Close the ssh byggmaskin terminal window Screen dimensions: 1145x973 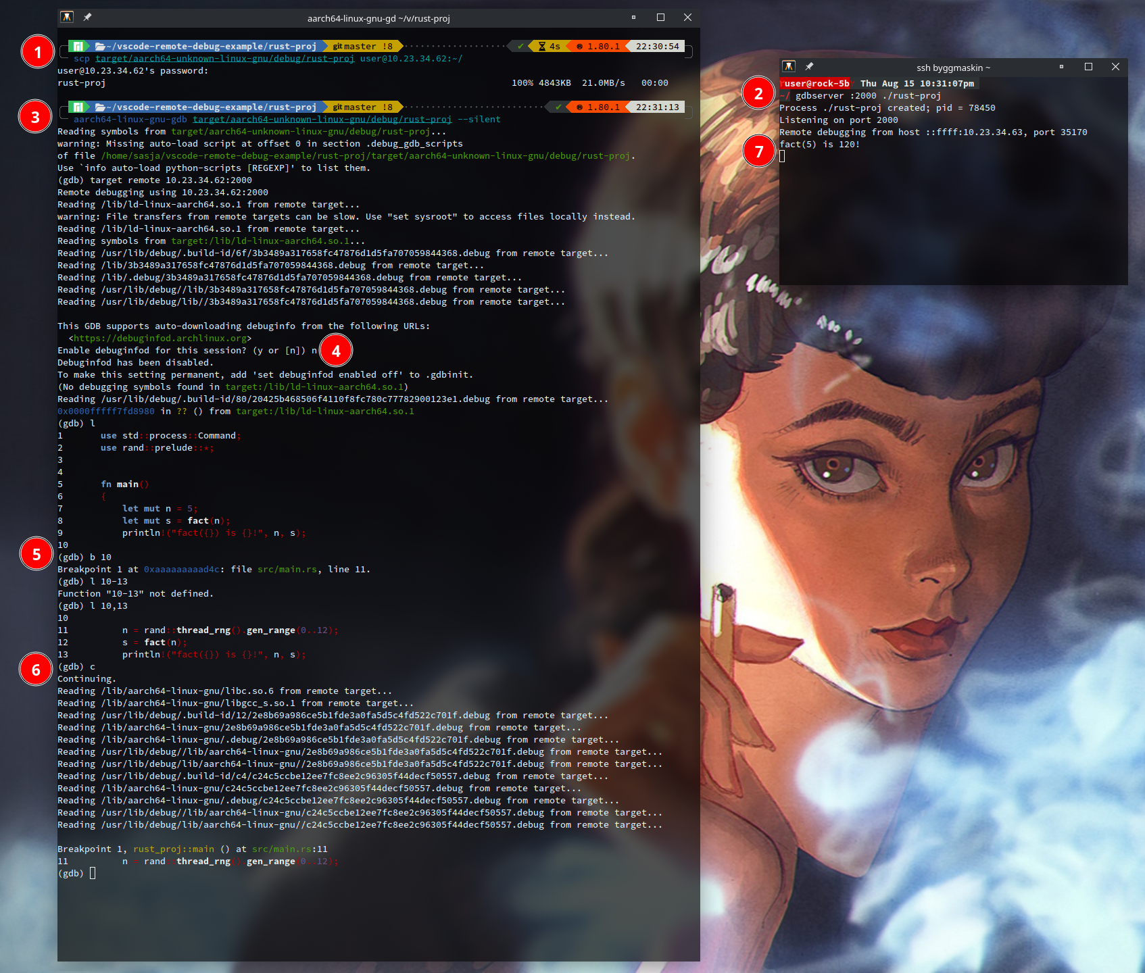(x=1115, y=66)
